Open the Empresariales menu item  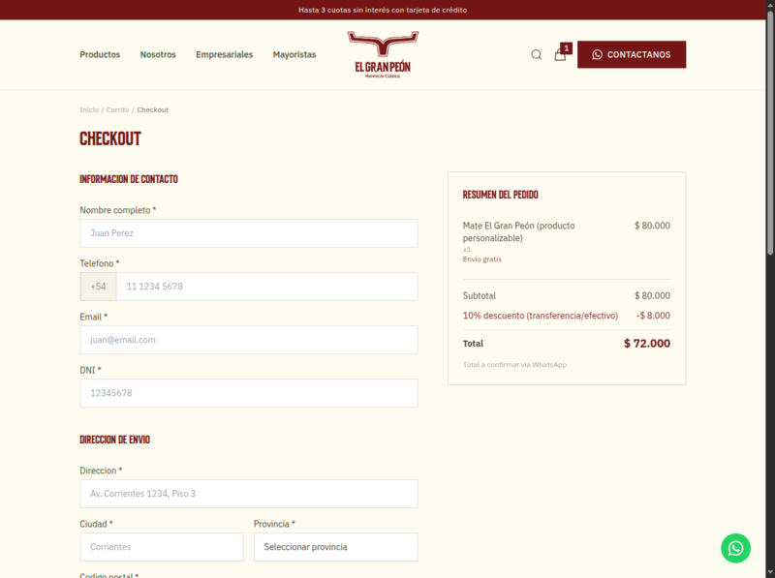pyautogui.click(x=224, y=55)
